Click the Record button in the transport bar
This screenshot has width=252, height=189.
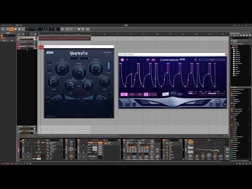pyautogui.click(x=19, y=29)
